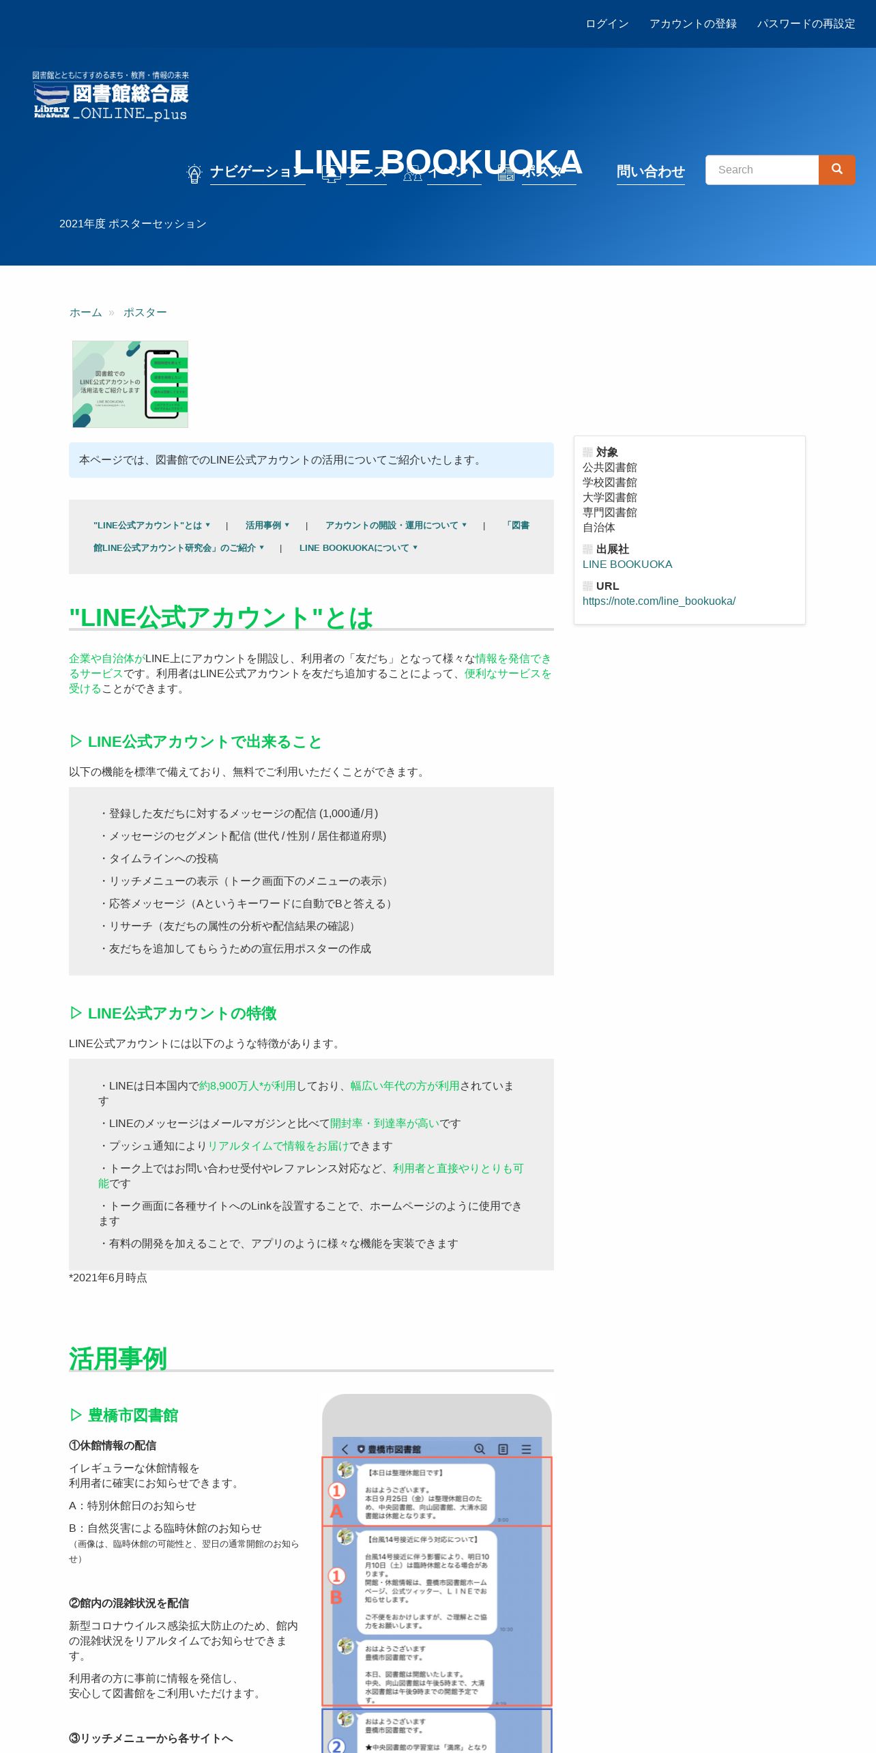The image size is (876, 1753).
Task: Go to ポスター breadcrumb
Action: [x=145, y=313]
